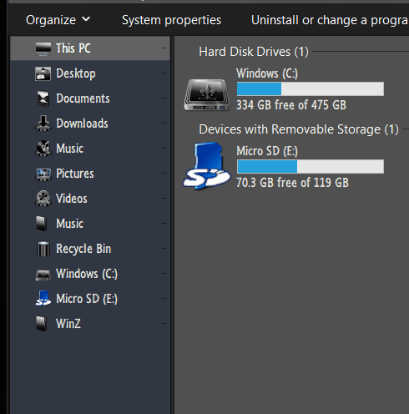Click the large Windows (C:) hard drive icon
The height and width of the screenshot is (414, 409).
207,95
